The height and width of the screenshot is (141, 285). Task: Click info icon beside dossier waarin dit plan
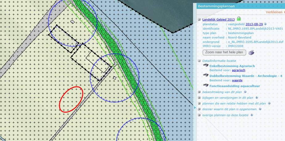pos(260,109)
